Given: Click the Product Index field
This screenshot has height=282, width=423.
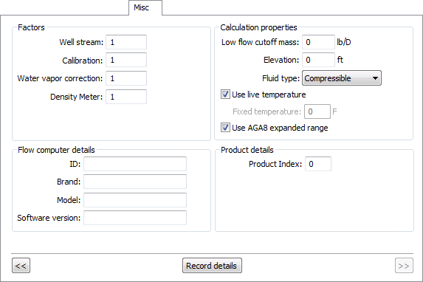Looking at the screenshot, I should [318, 164].
